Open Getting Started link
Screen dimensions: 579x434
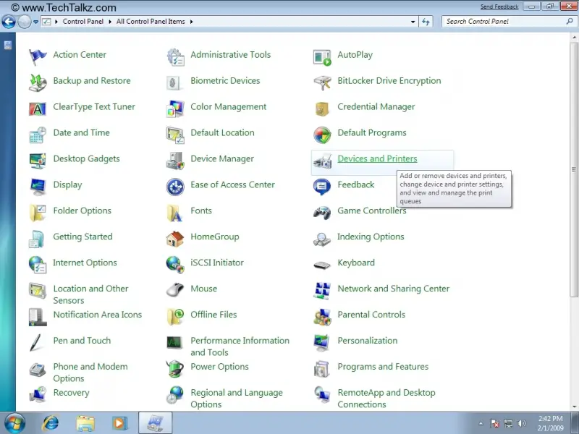point(83,237)
